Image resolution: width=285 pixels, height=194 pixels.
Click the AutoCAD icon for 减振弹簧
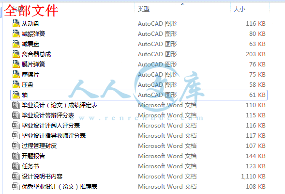click(x=16, y=33)
